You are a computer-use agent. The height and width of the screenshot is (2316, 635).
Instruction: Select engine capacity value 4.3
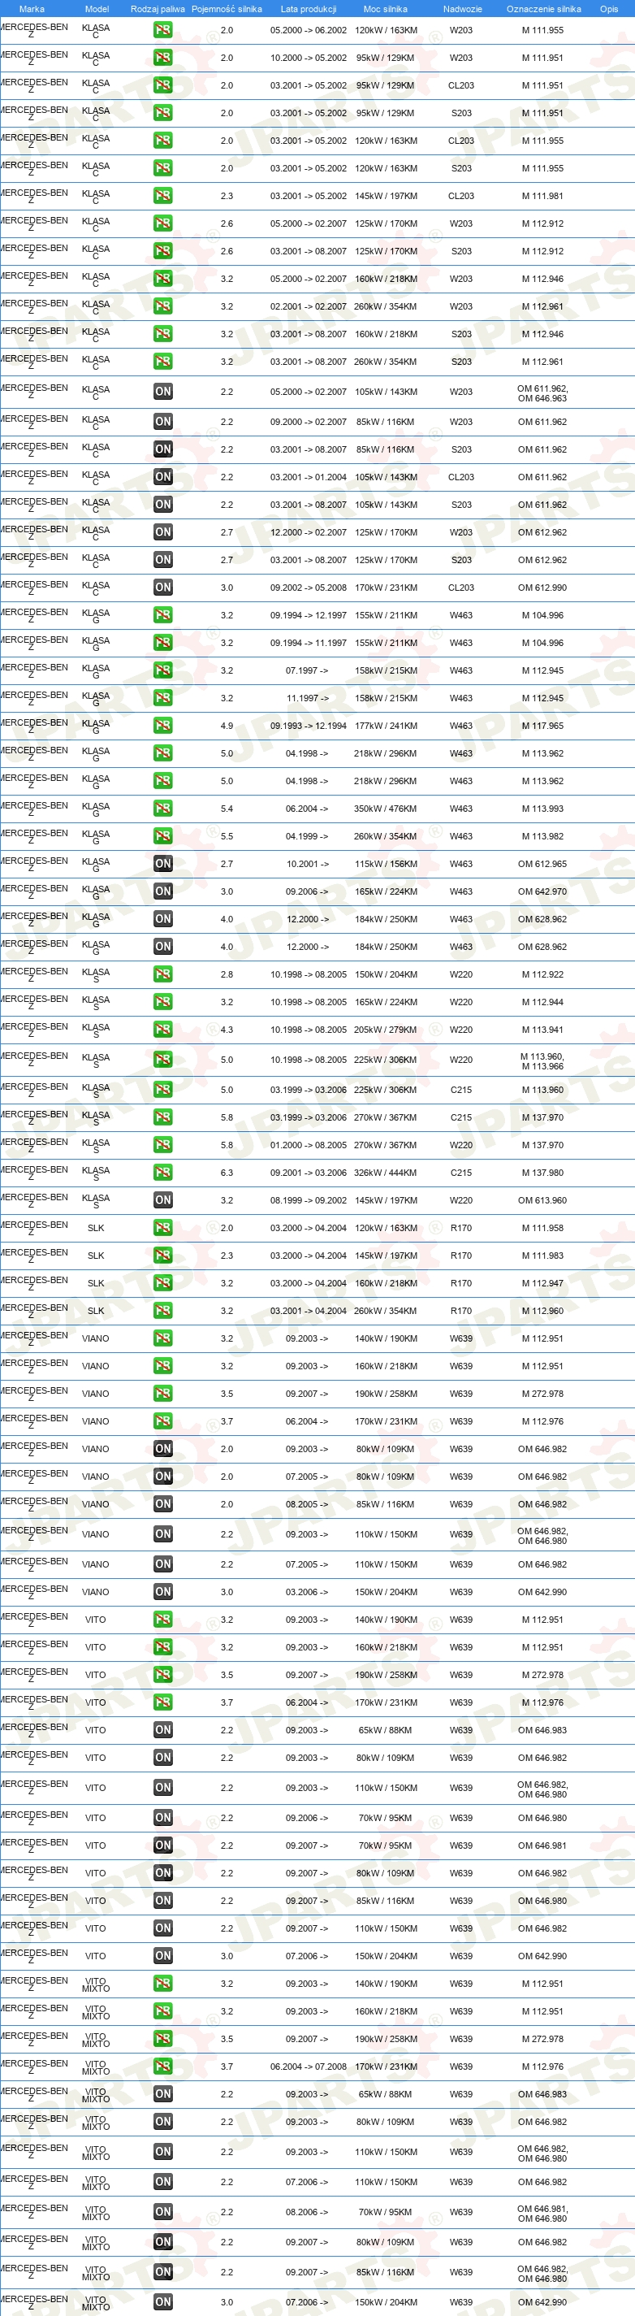[227, 1030]
